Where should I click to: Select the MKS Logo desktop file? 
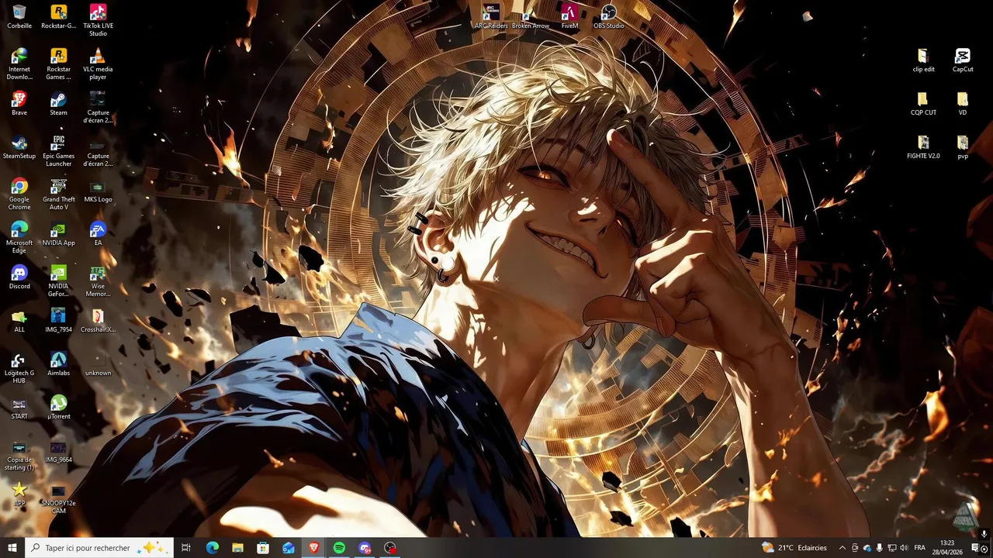point(98,191)
